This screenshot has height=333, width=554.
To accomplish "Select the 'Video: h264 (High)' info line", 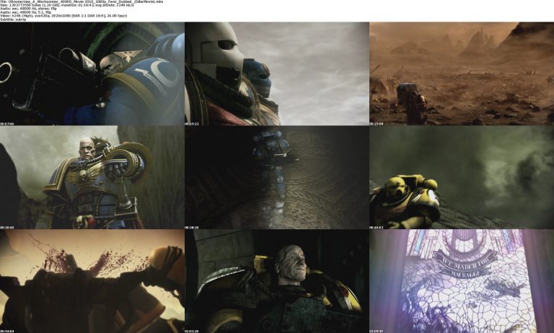I will (63, 16).
